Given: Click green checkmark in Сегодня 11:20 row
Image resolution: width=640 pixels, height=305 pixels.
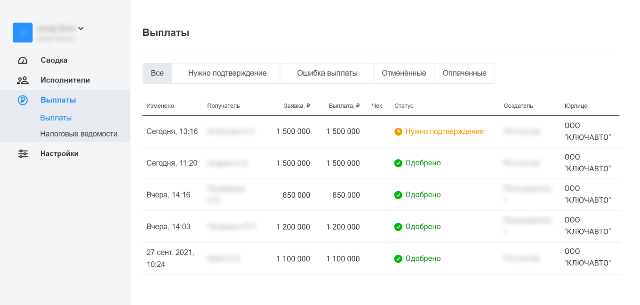Looking at the screenshot, I should 398,163.
